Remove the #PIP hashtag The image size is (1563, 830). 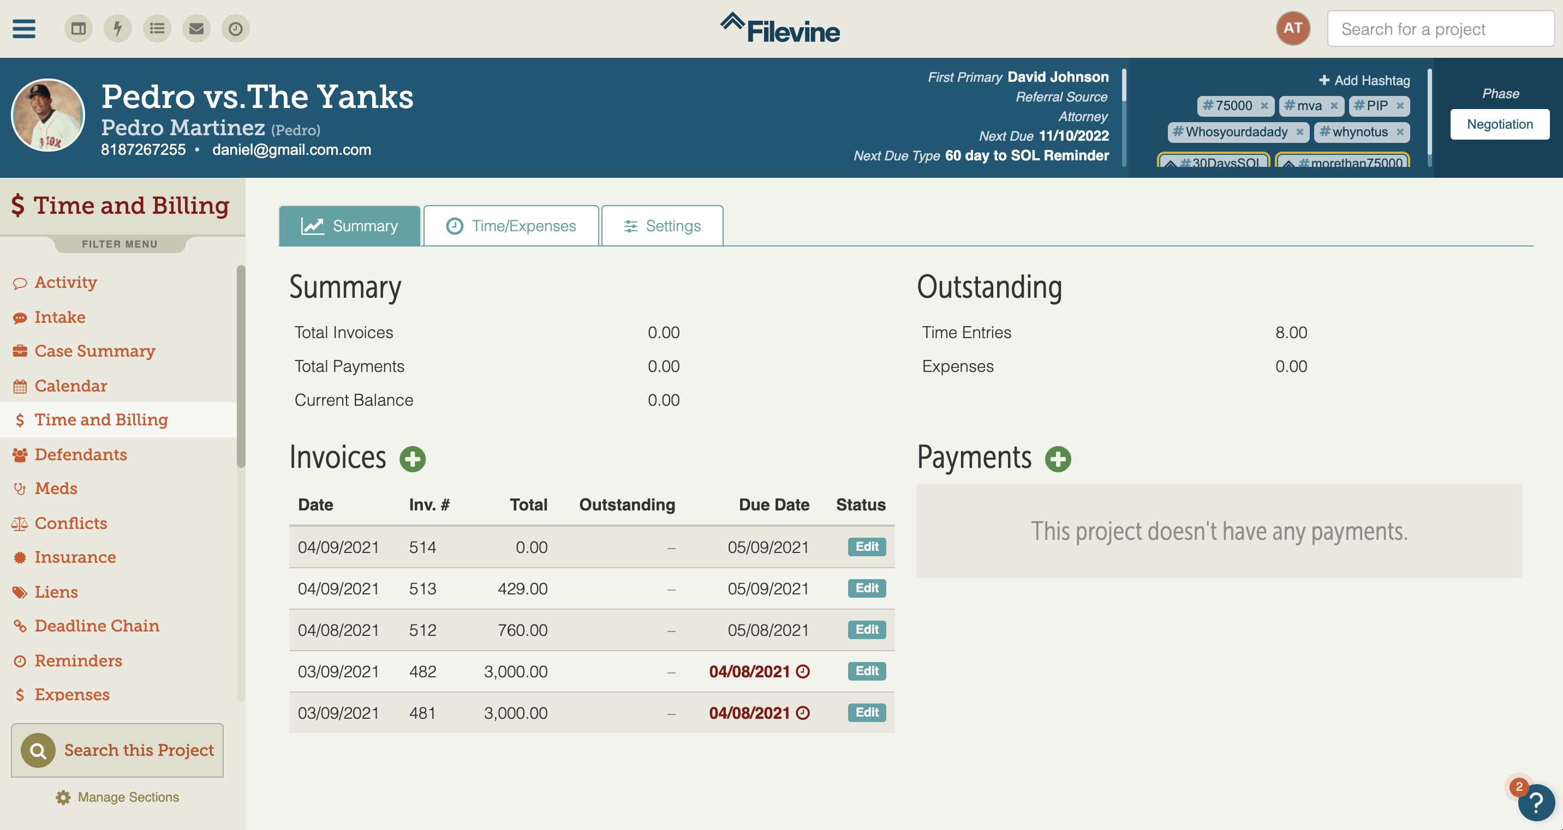pyautogui.click(x=1400, y=105)
